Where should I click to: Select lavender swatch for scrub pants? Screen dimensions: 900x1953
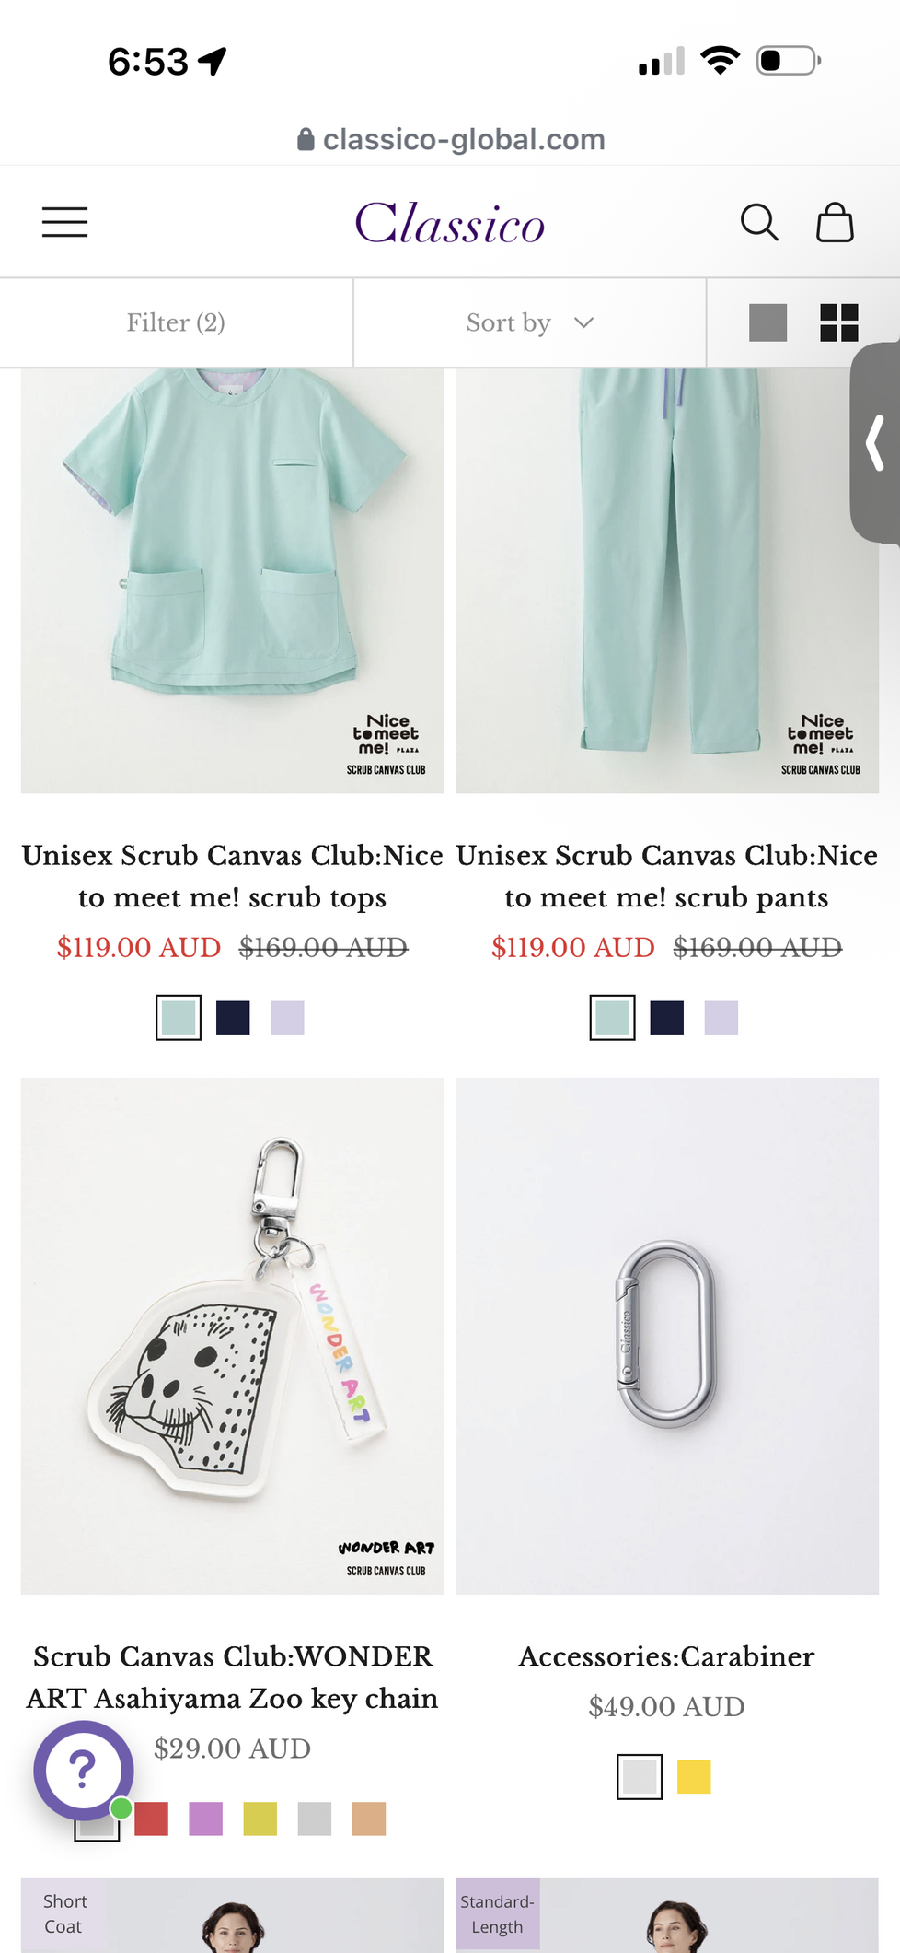721,1018
